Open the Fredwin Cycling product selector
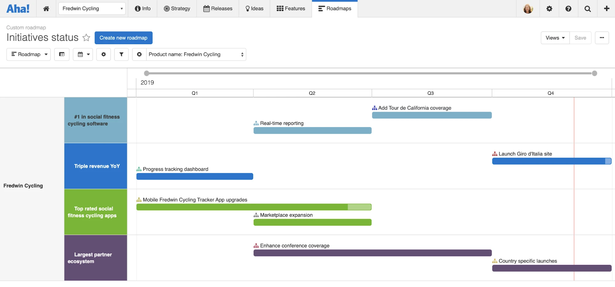Screen dimensions: 615x287 click(92, 9)
